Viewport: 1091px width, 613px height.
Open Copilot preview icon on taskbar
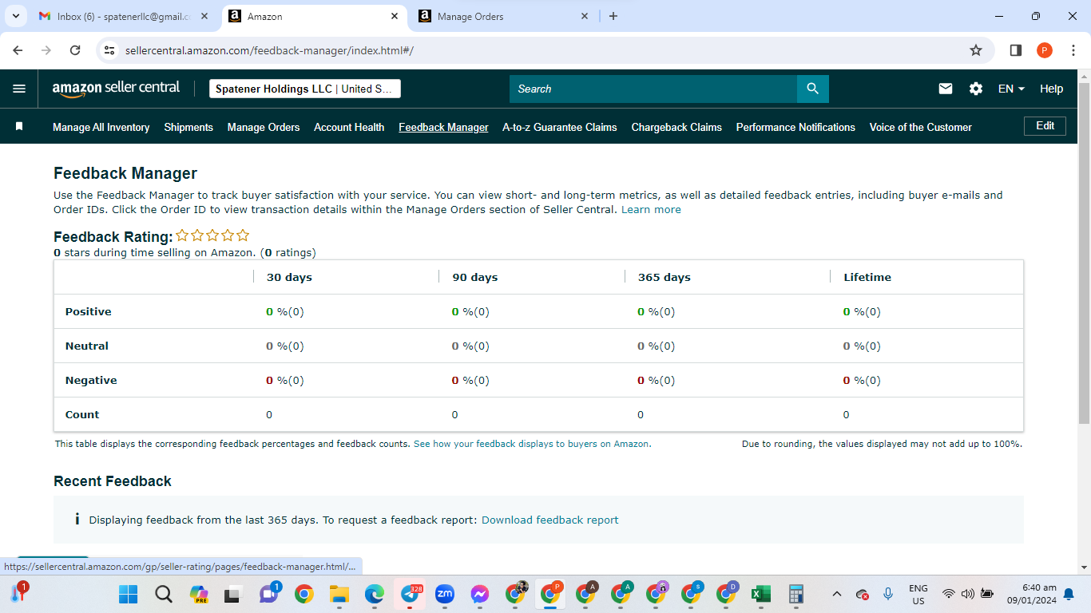pyautogui.click(x=199, y=594)
